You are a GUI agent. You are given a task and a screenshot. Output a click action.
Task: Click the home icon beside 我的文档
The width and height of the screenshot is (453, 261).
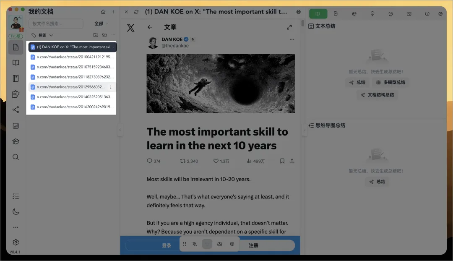103,12
